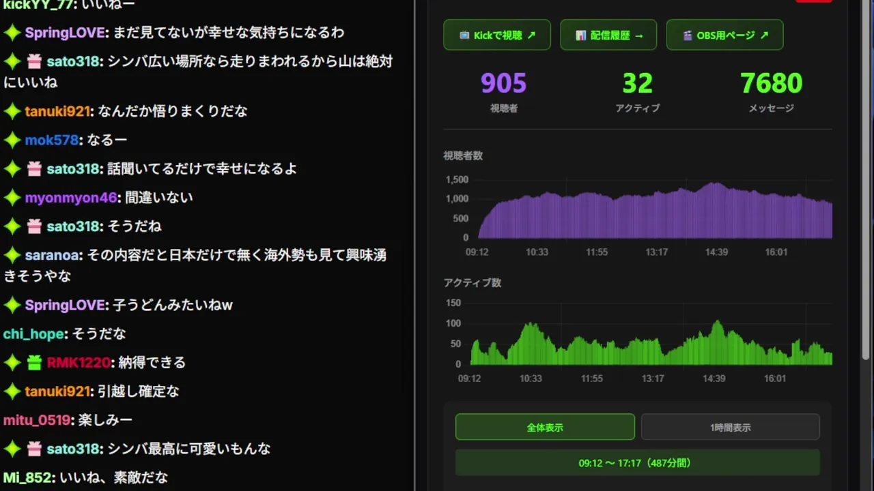Click green sparkle badge beside SpringLOVE's まだ見てない message
Image resolution: width=874 pixels, height=491 pixels.
coord(12,33)
